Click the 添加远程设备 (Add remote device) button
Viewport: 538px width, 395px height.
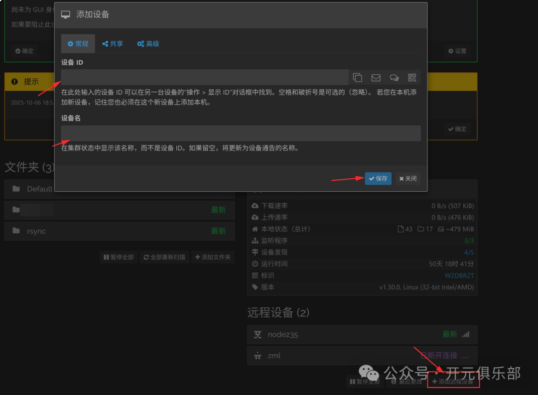[453, 382]
